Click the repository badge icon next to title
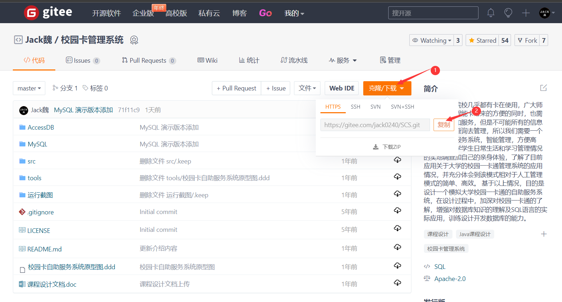The height and width of the screenshot is (302, 562). click(x=134, y=40)
